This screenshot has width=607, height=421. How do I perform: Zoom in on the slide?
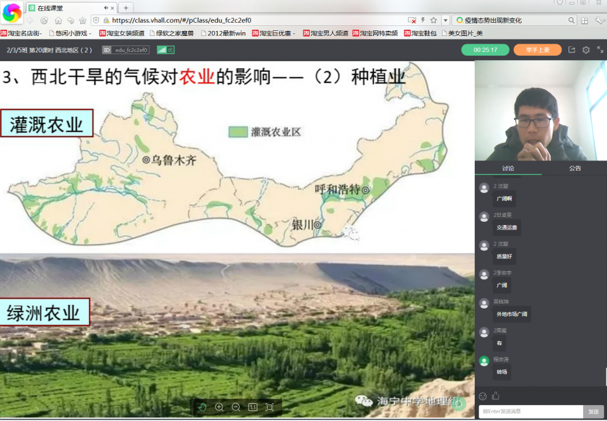tap(219, 407)
